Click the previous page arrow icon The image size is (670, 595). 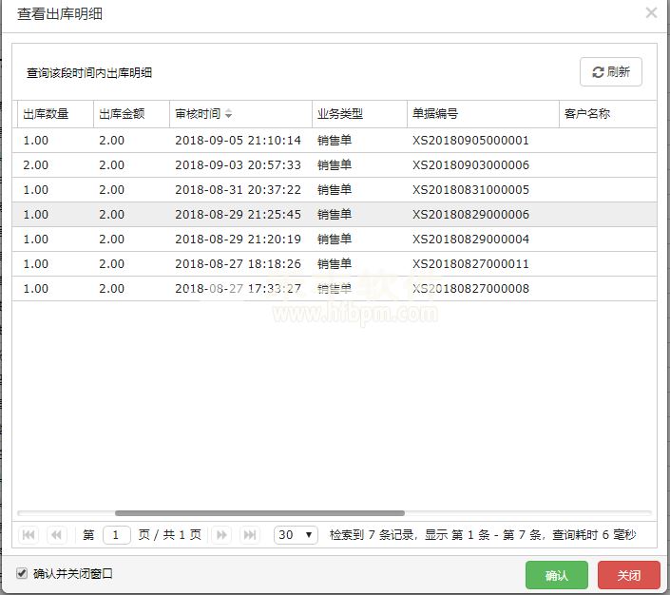point(57,535)
